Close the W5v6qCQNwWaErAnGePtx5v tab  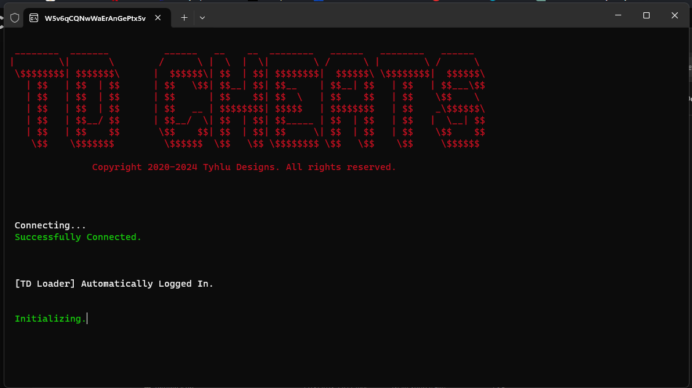point(158,18)
